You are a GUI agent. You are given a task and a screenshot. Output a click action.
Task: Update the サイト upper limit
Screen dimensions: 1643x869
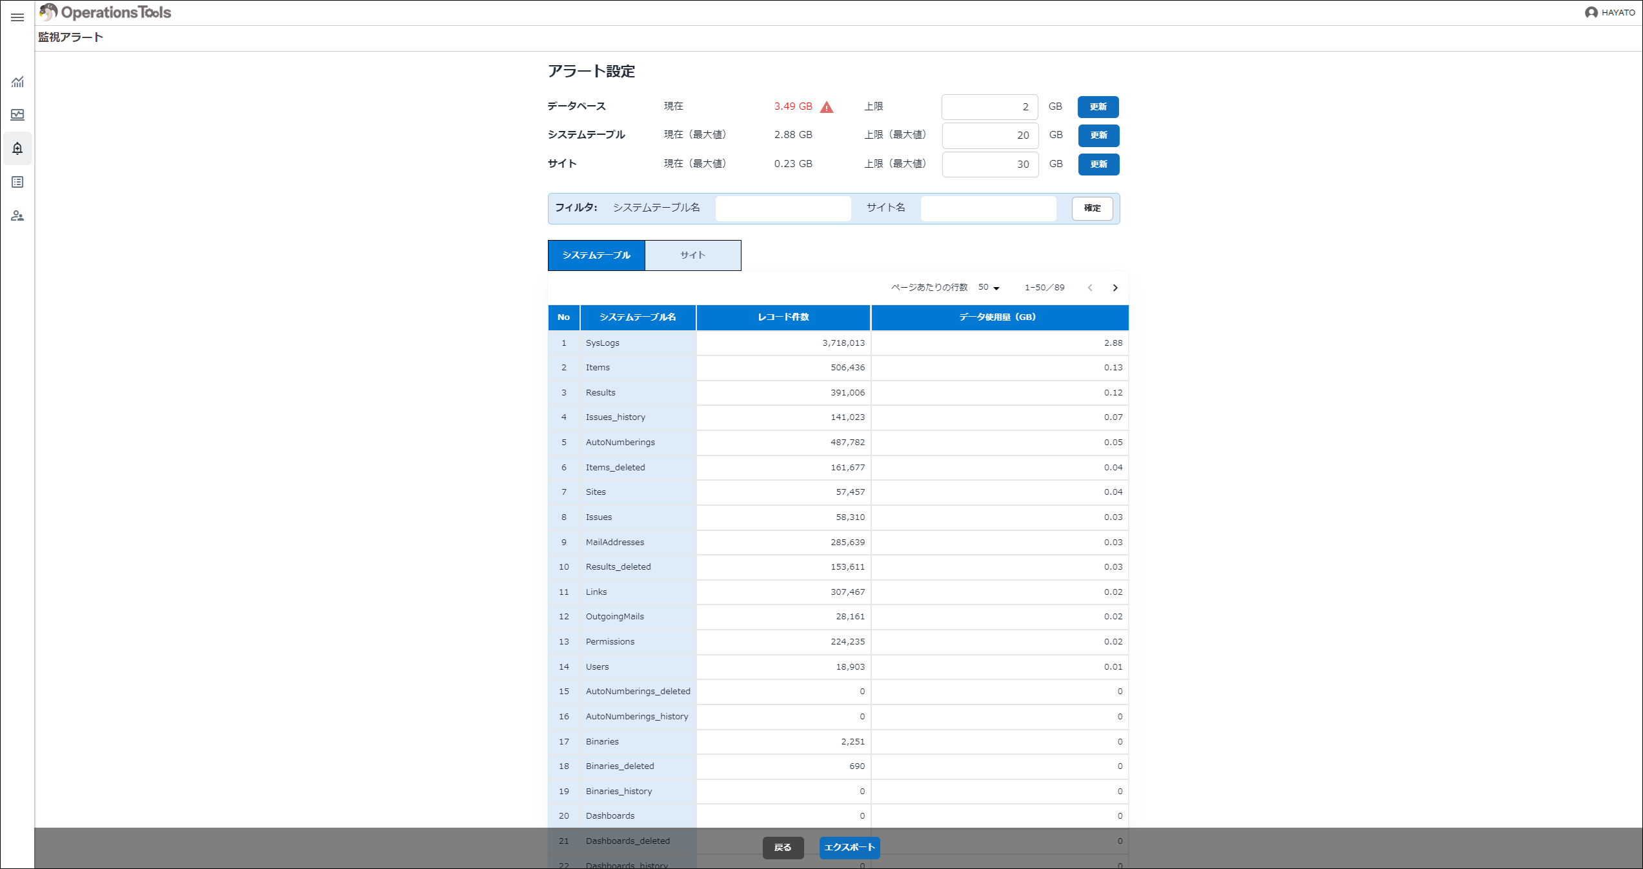pyautogui.click(x=1098, y=165)
